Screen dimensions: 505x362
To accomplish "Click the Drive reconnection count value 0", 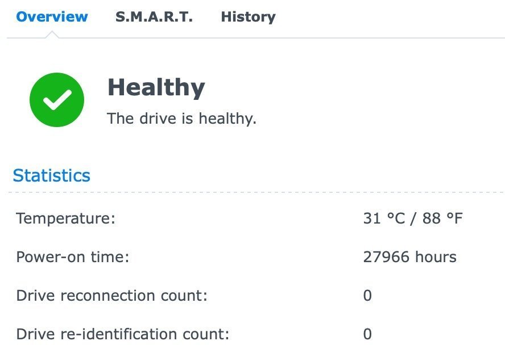I will pyautogui.click(x=367, y=296).
